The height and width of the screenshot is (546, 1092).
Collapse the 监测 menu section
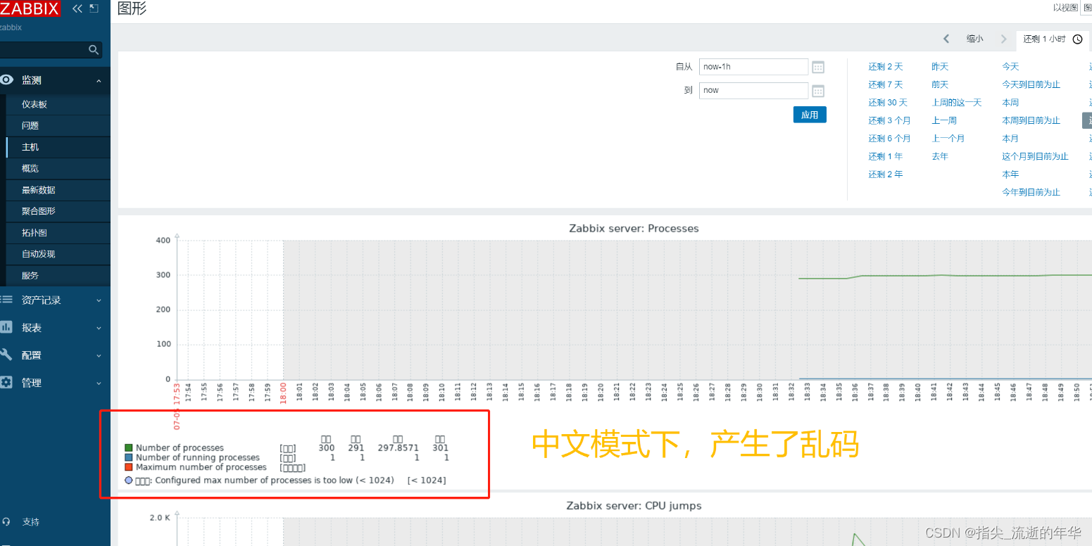click(99, 81)
